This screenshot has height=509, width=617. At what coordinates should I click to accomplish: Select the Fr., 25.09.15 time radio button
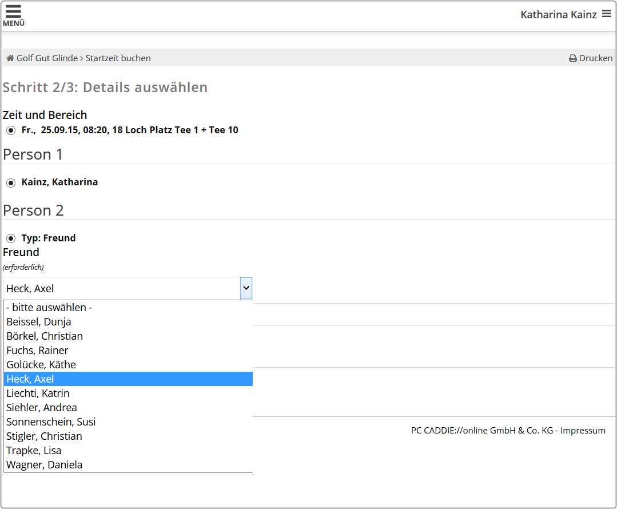point(11,130)
